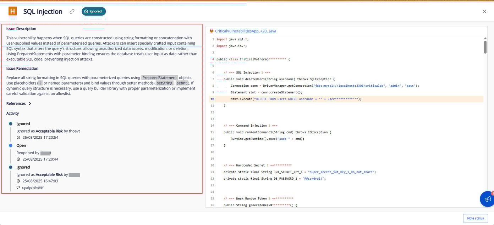Click the clock icon beside 17:20:44 timestamp

tap(18, 159)
